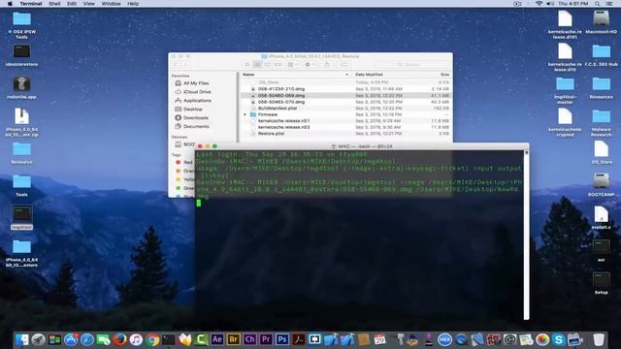Open the Terminal menu in the menu bar
The height and width of the screenshot is (349, 621).
point(31,4)
